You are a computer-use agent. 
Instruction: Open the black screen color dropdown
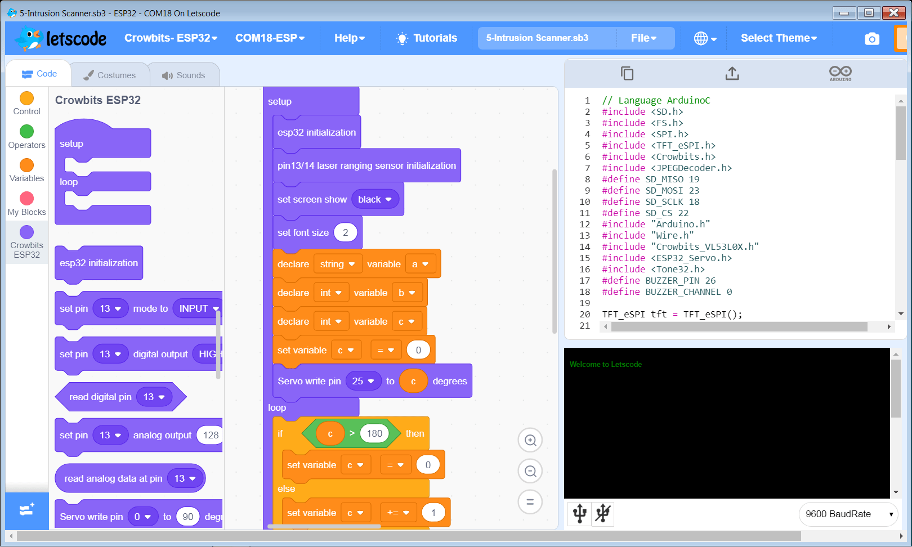point(375,199)
